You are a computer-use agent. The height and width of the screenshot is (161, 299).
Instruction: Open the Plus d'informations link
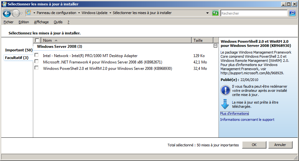point(234,113)
